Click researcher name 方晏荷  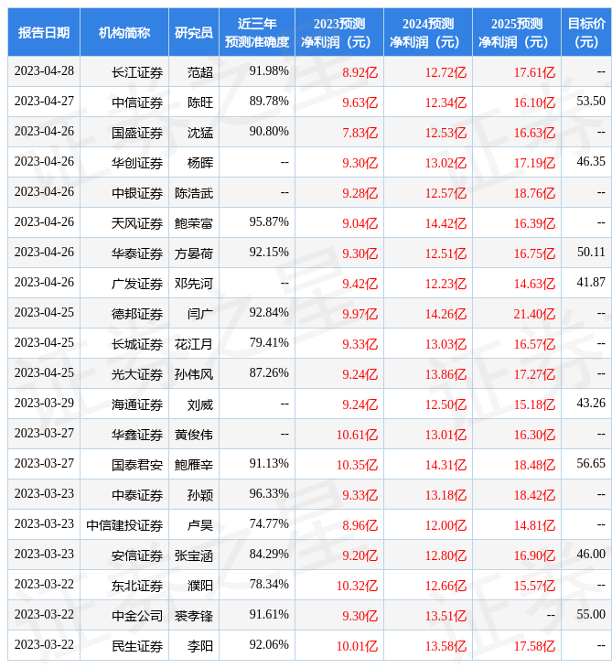click(x=194, y=253)
